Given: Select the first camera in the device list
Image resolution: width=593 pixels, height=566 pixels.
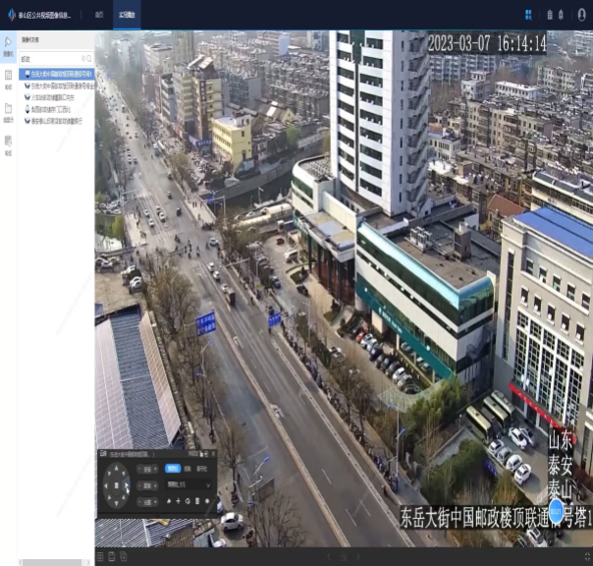Looking at the screenshot, I should click(61, 73).
